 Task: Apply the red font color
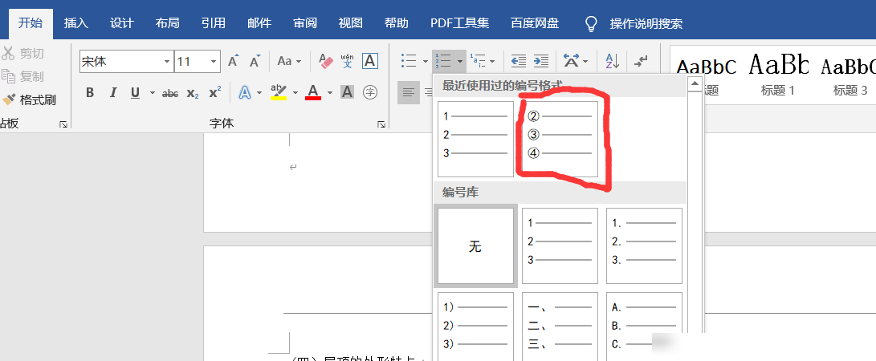(313, 92)
